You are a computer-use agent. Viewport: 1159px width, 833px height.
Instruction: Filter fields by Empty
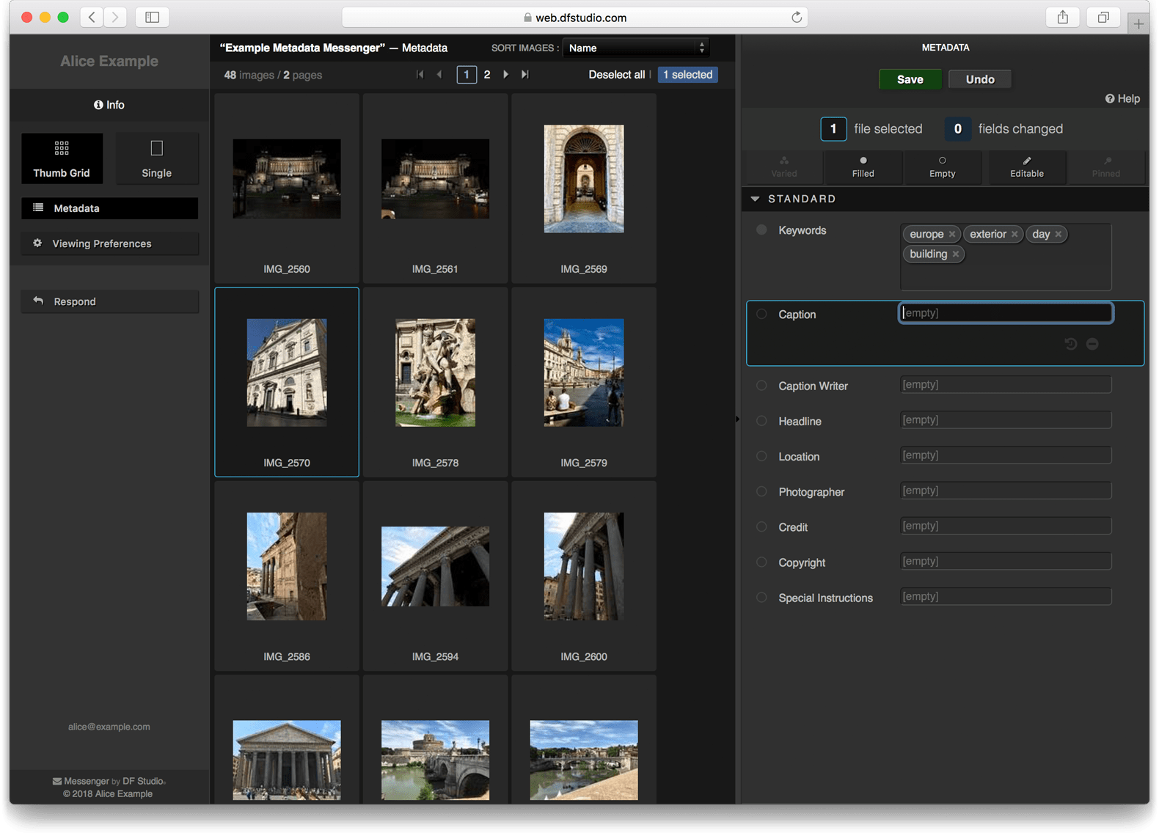943,166
